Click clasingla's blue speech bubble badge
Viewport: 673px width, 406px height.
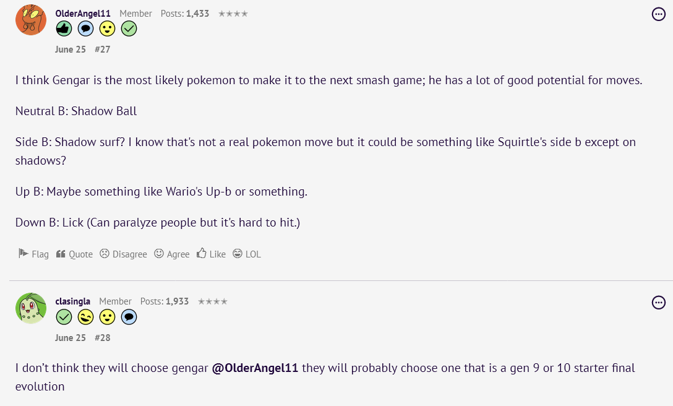[x=129, y=317]
